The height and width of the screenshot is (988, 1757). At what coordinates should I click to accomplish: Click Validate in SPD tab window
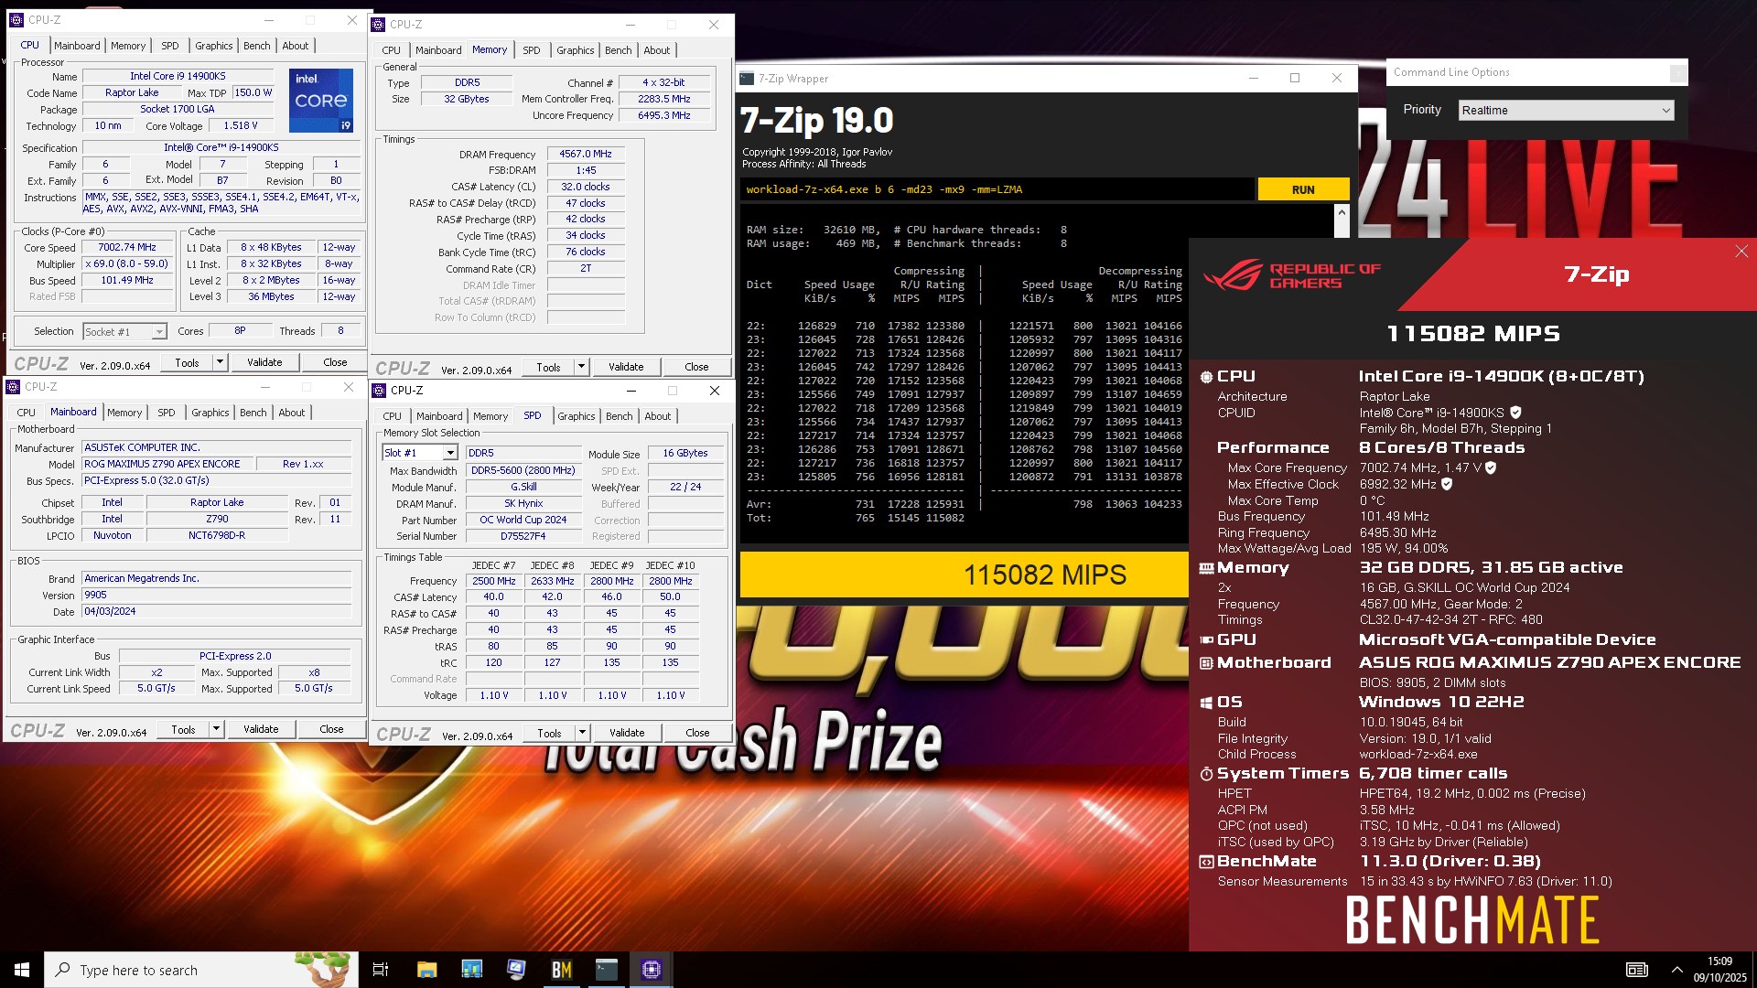point(627,733)
